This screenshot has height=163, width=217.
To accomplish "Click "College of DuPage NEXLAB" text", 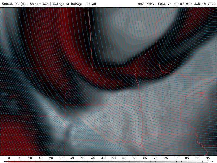I will (x=74, y=4).
